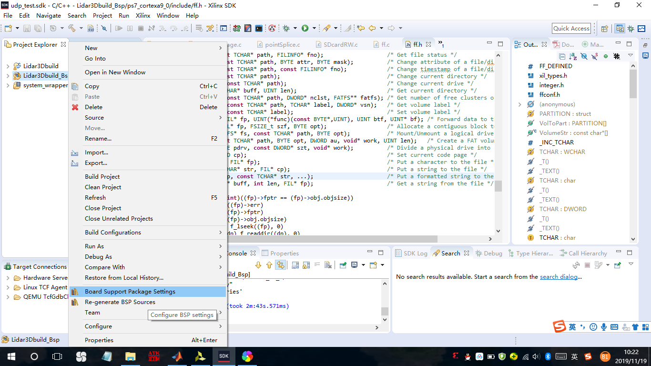The image size is (651, 366).
Task: Click the Build hammer icon
Action: pyautogui.click(x=72, y=28)
